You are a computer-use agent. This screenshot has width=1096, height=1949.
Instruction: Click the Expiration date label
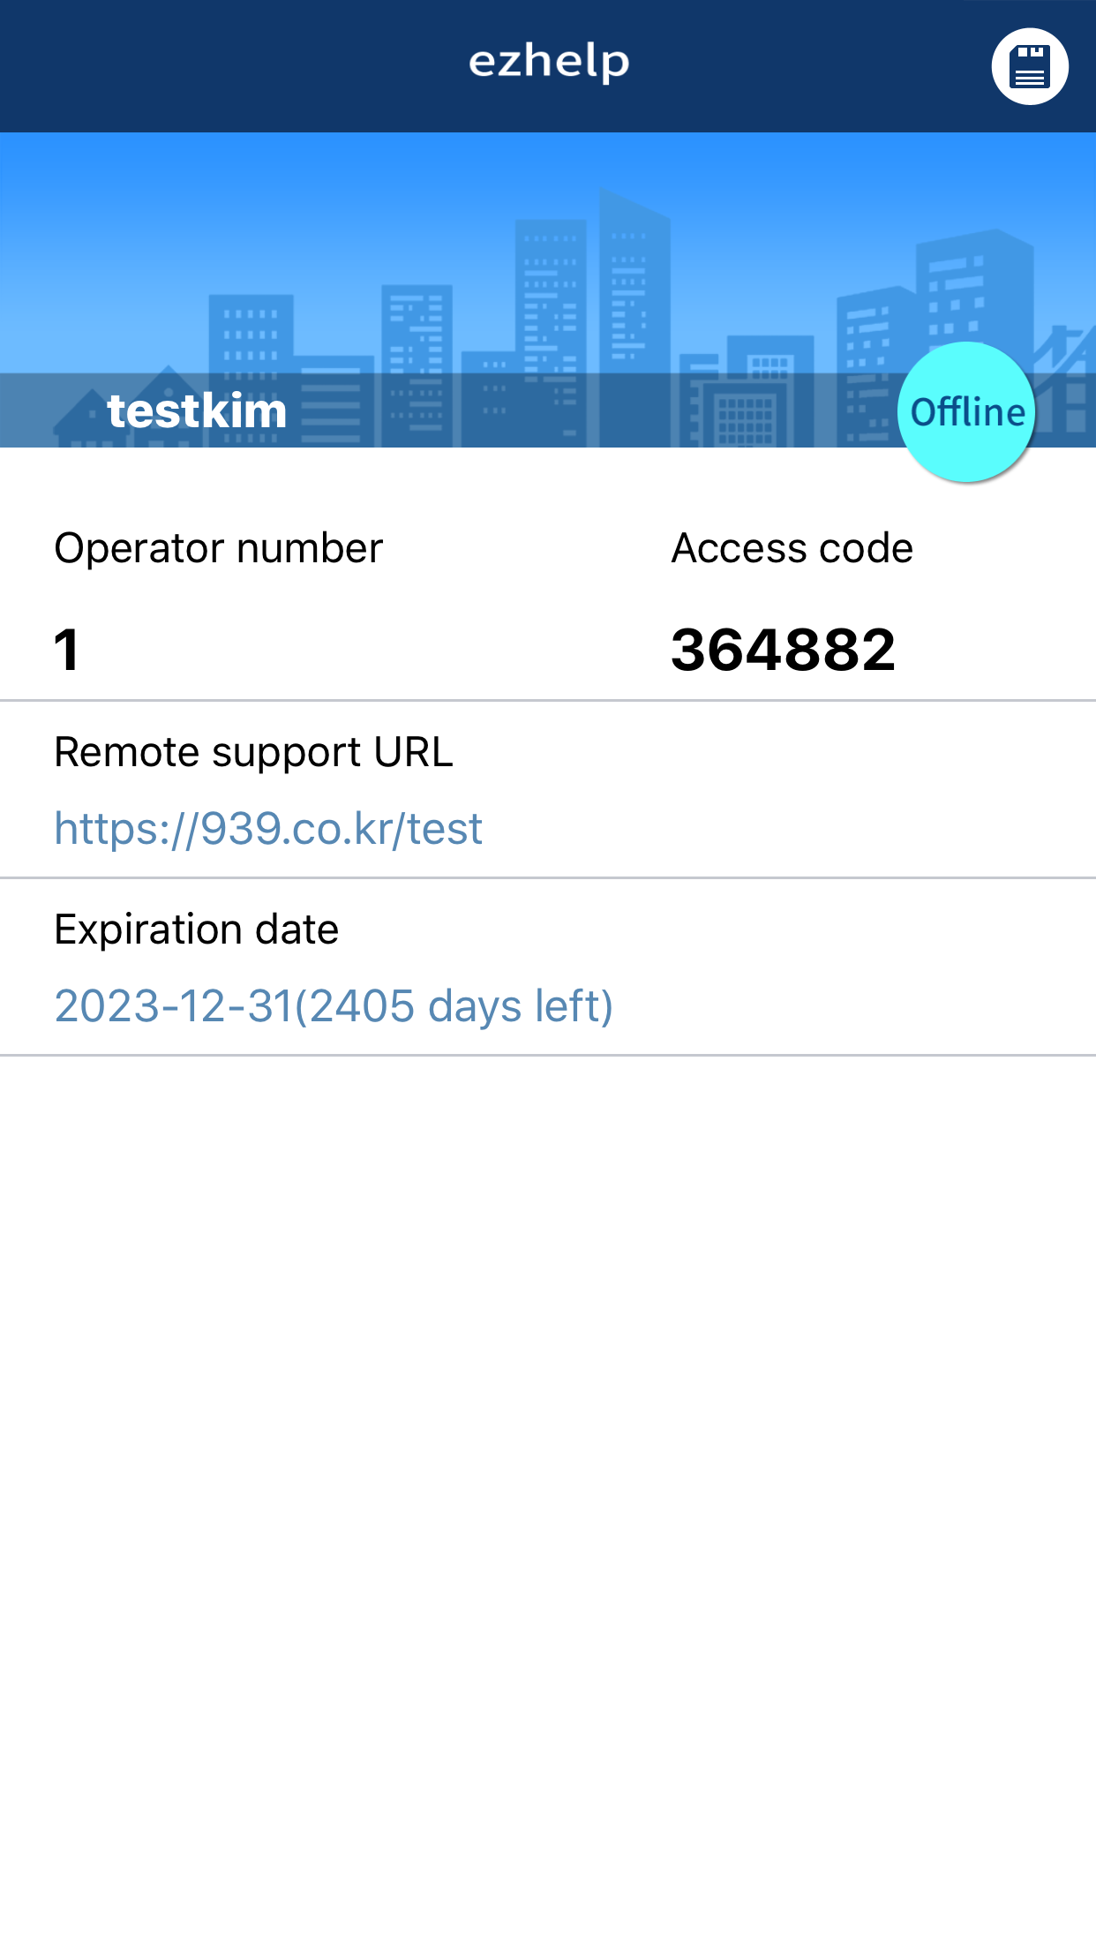pos(197,929)
